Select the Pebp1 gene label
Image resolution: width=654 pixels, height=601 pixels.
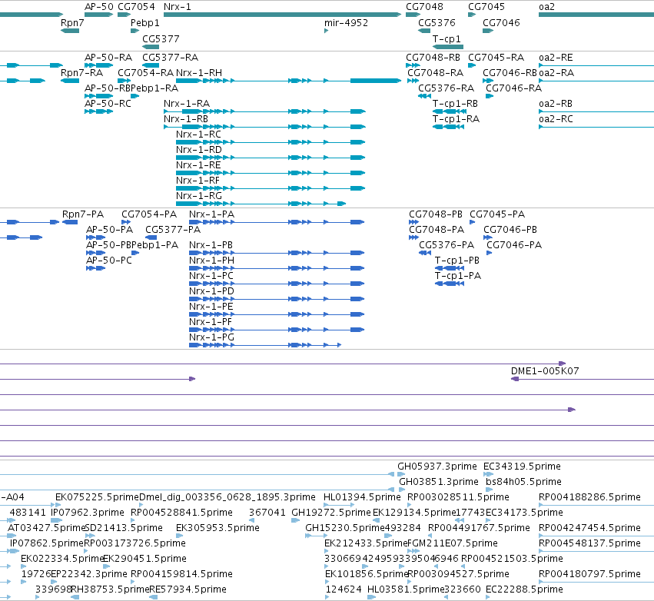[x=144, y=22]
